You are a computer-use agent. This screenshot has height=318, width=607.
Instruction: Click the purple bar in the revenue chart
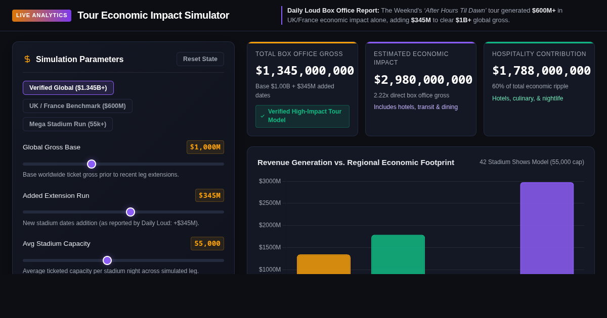click(x=547, y=229)
